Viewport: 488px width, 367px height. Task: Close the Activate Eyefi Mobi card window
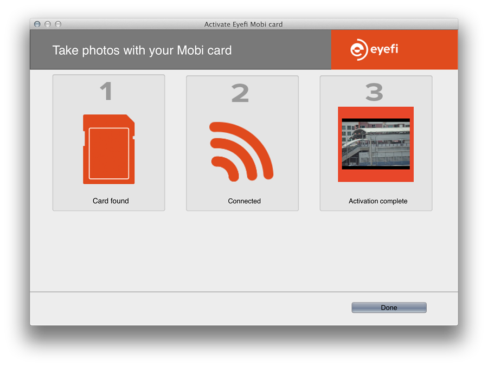coord(37,24)
